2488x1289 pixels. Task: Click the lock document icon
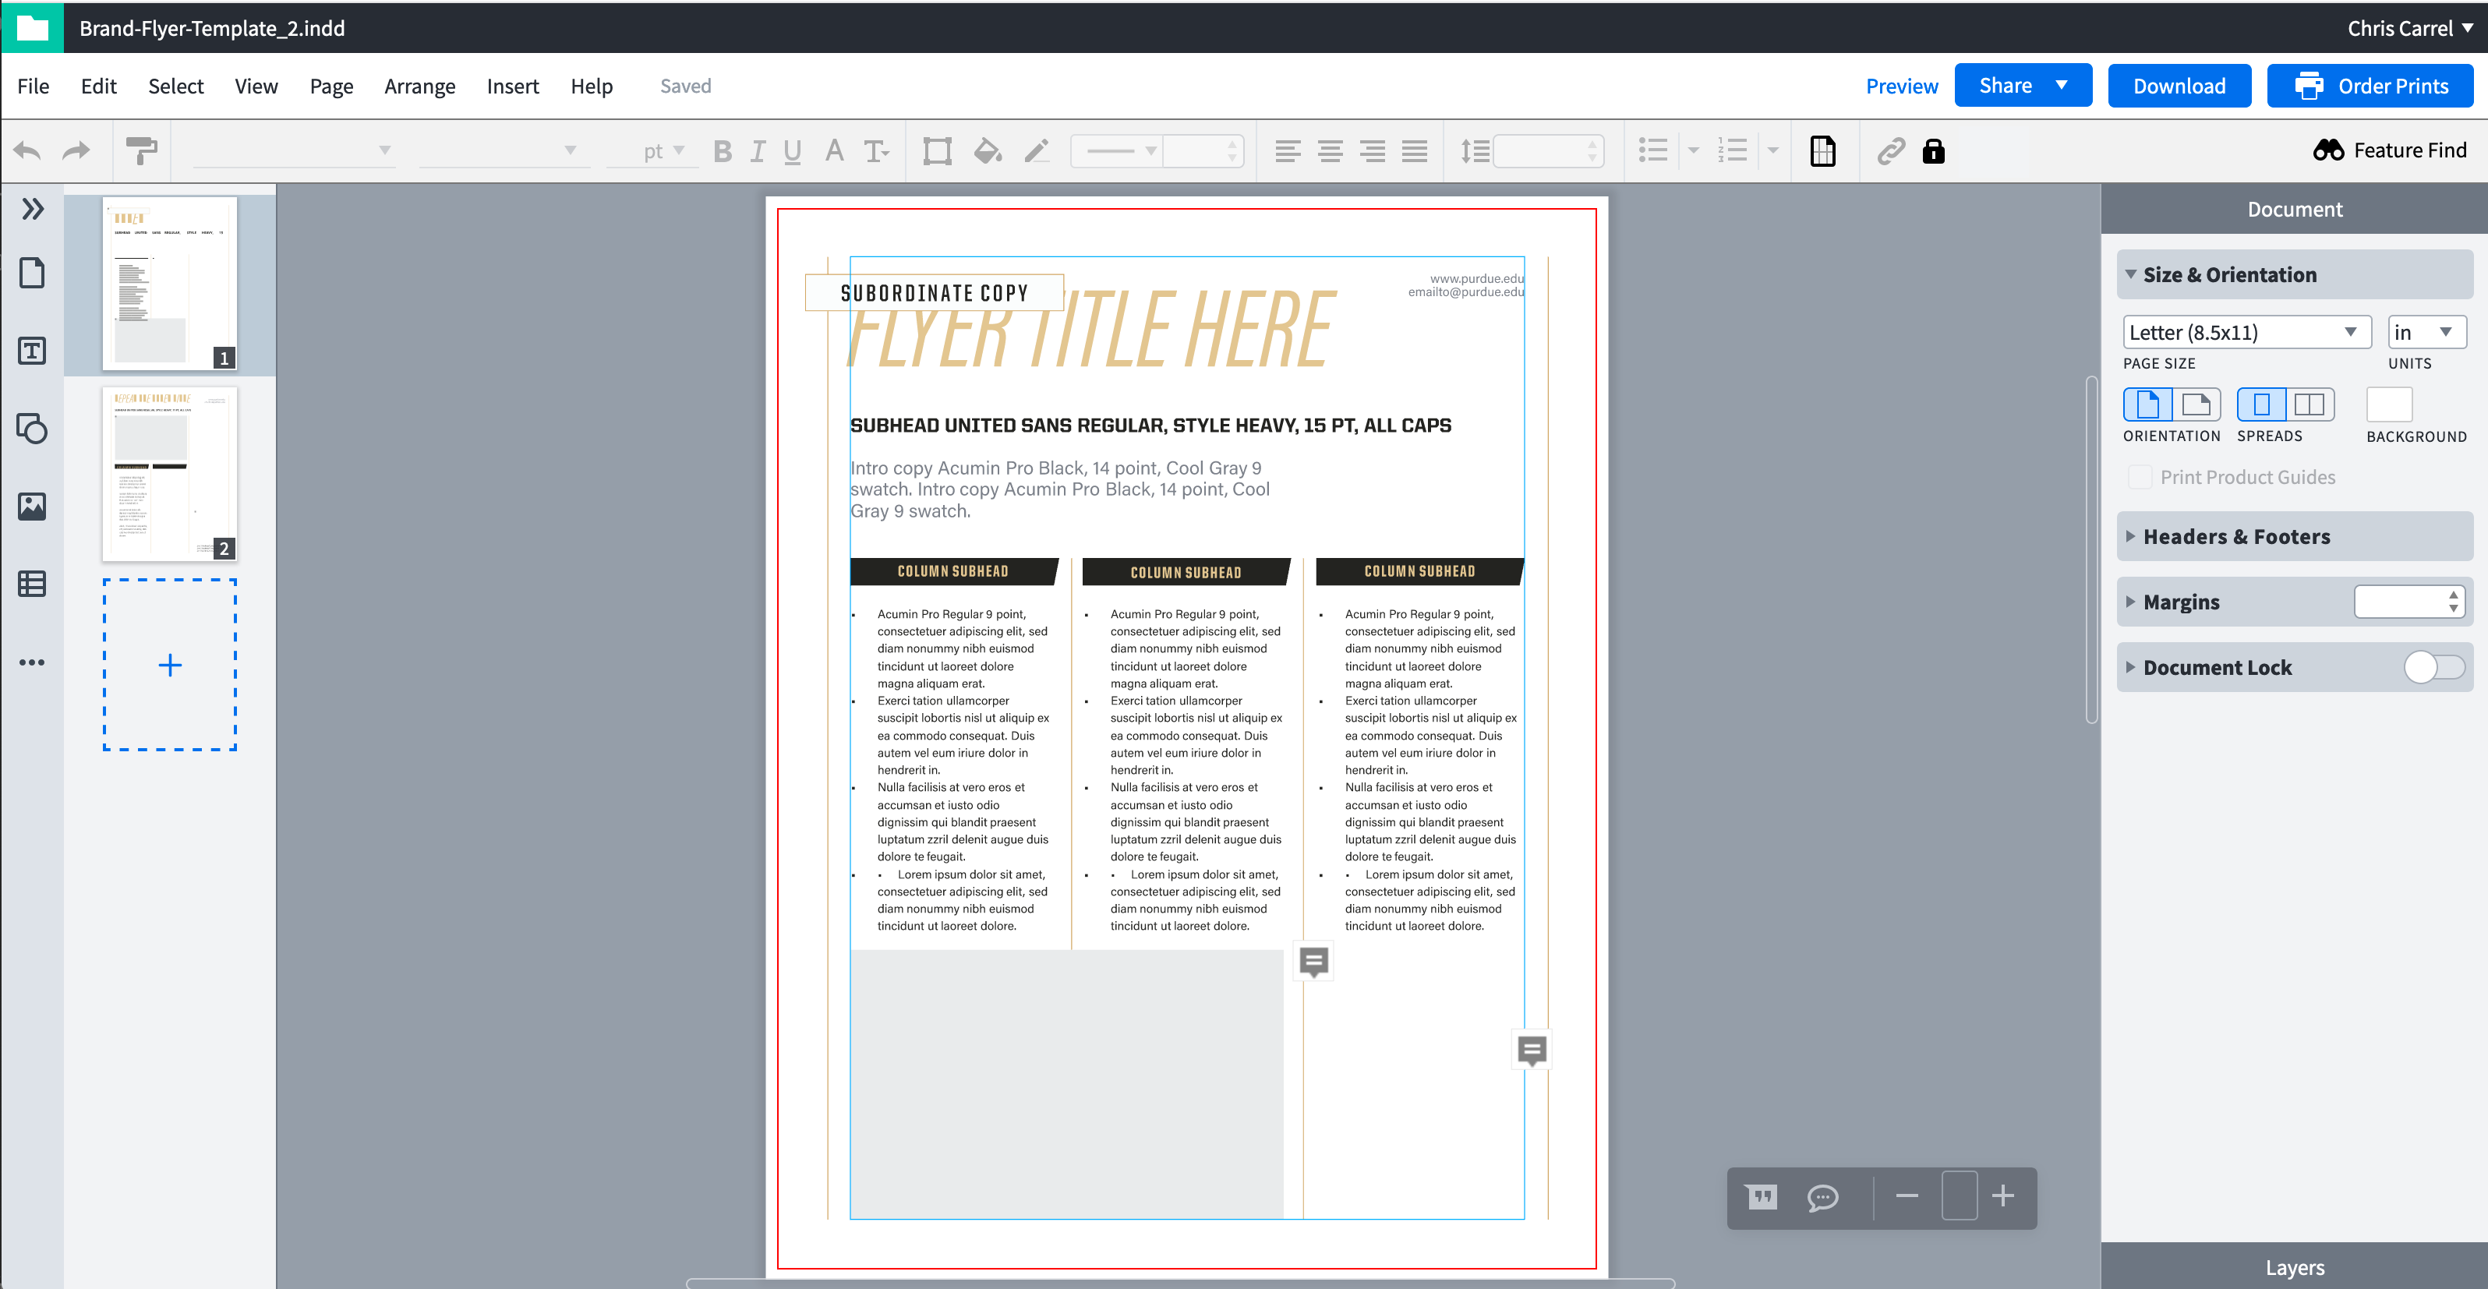pyautogui.click(x=1934, y=151)
